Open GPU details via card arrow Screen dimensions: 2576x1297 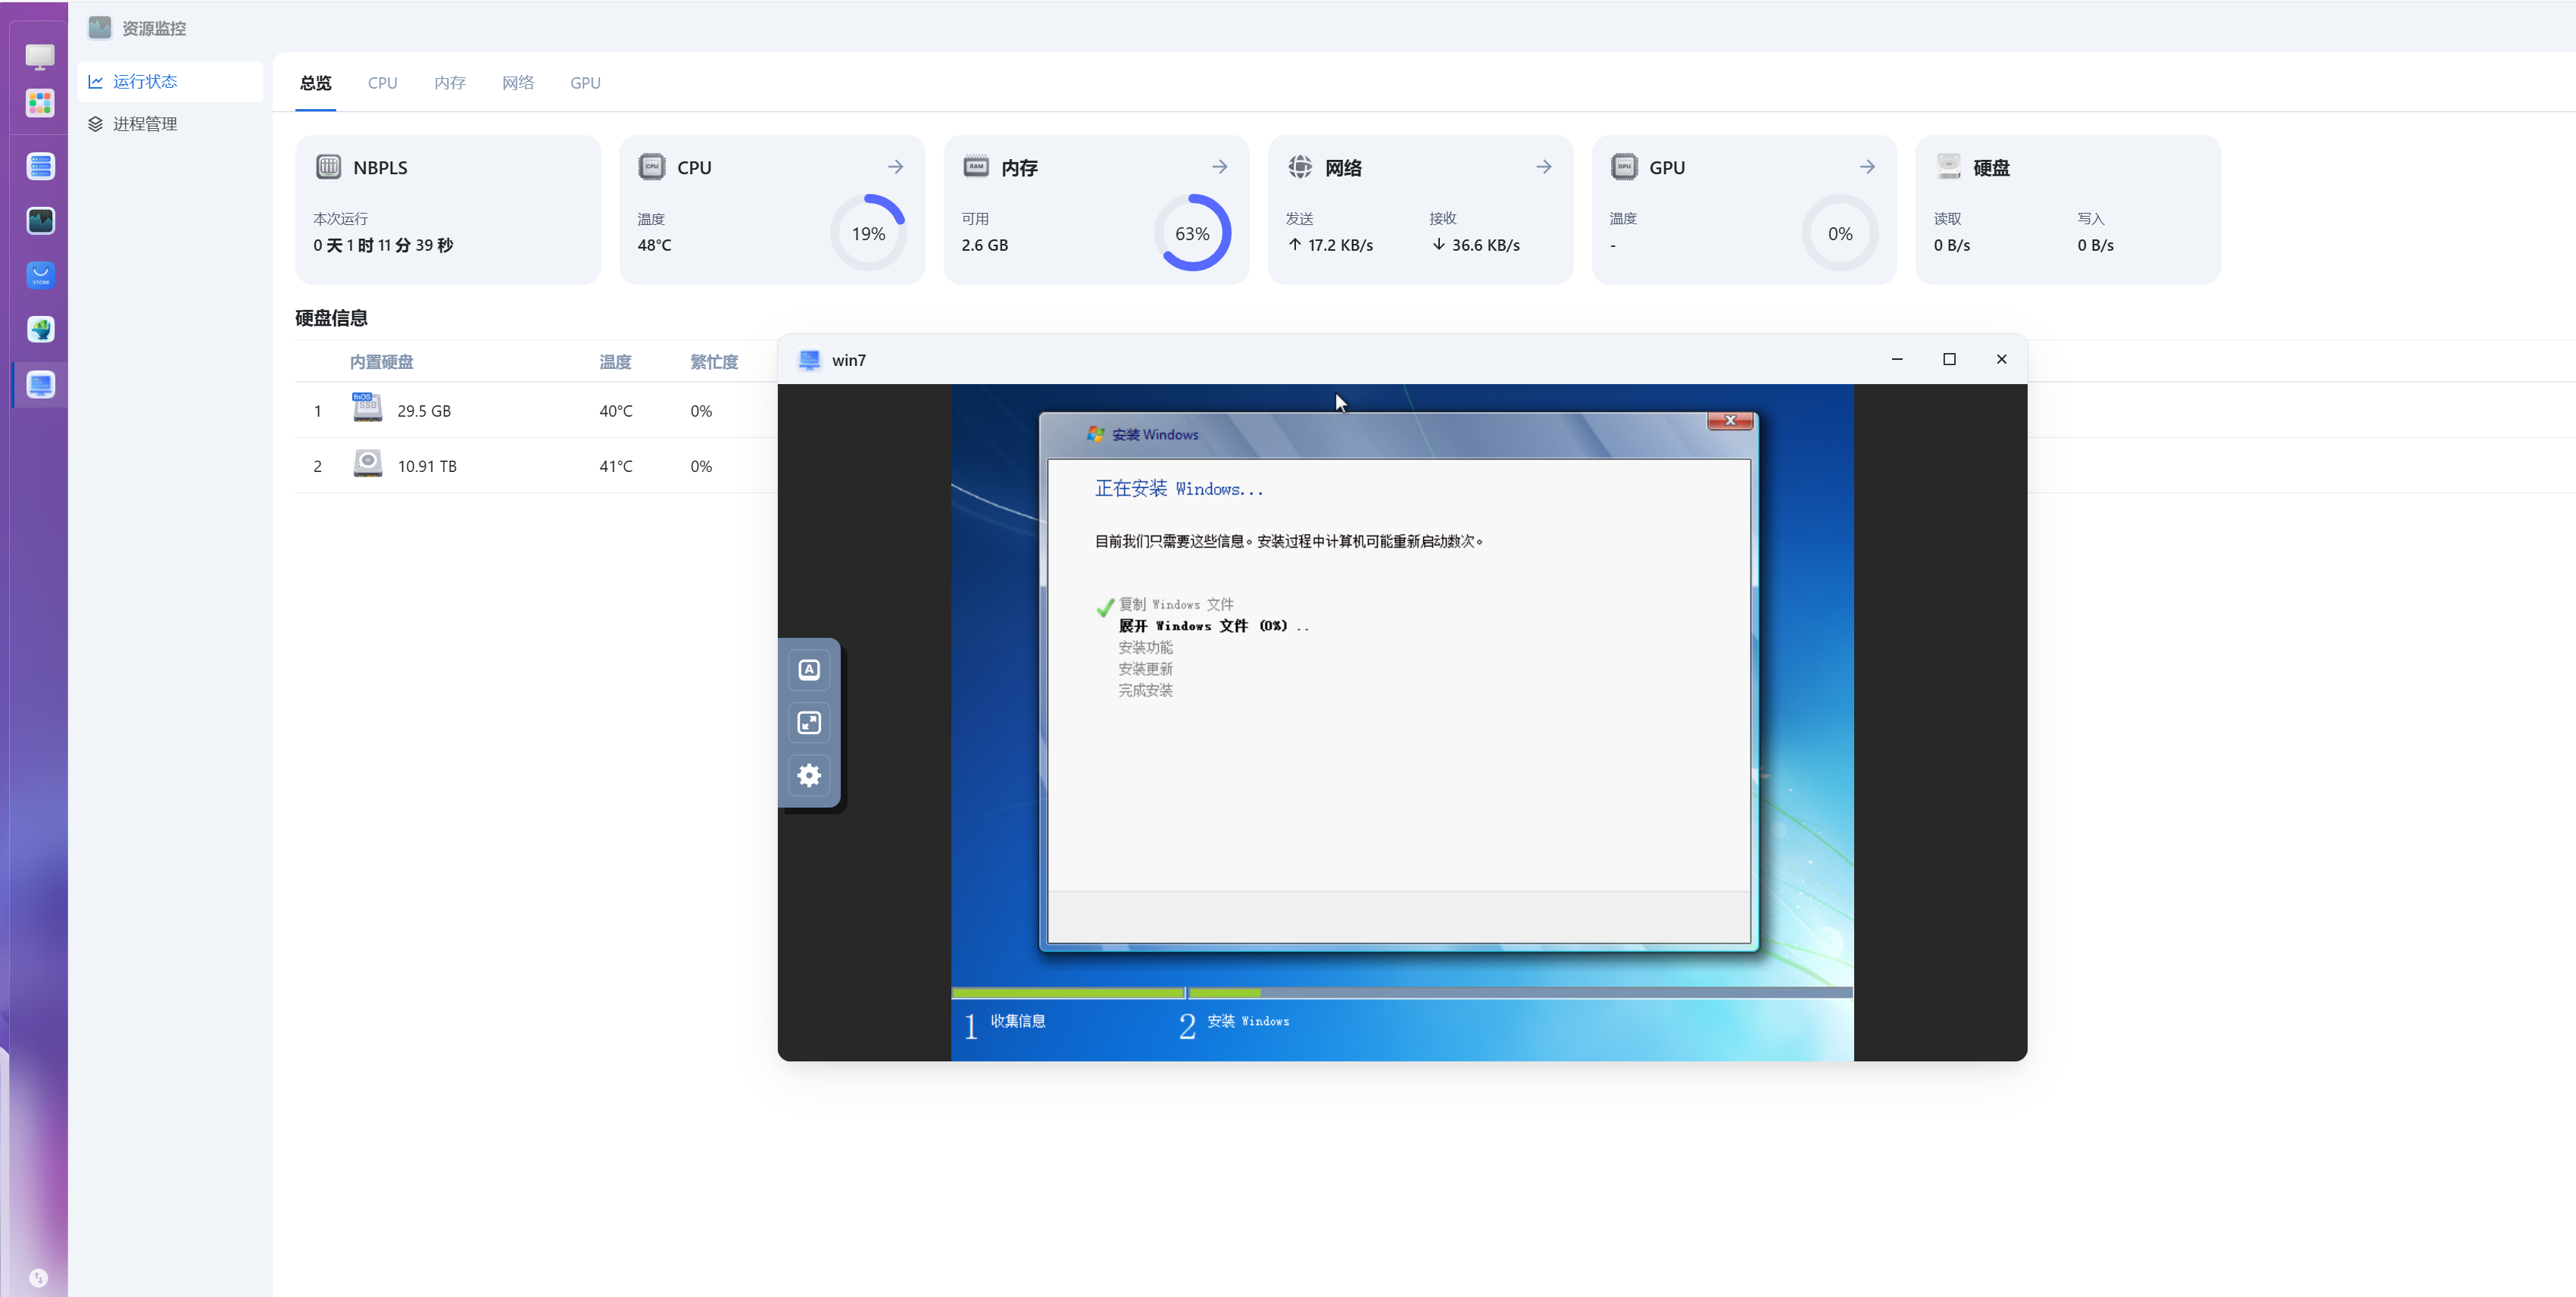pos(1867,167)
